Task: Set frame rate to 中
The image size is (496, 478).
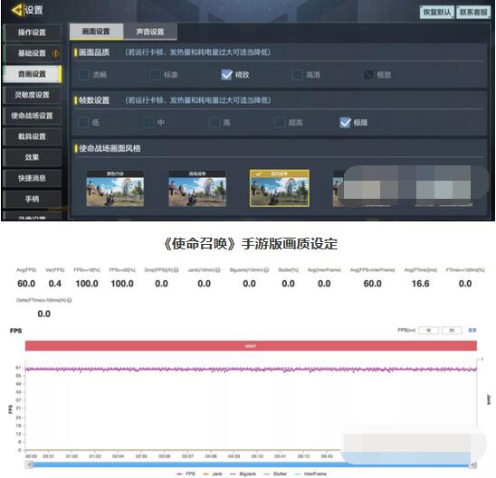Action: [x=148, y=123]
